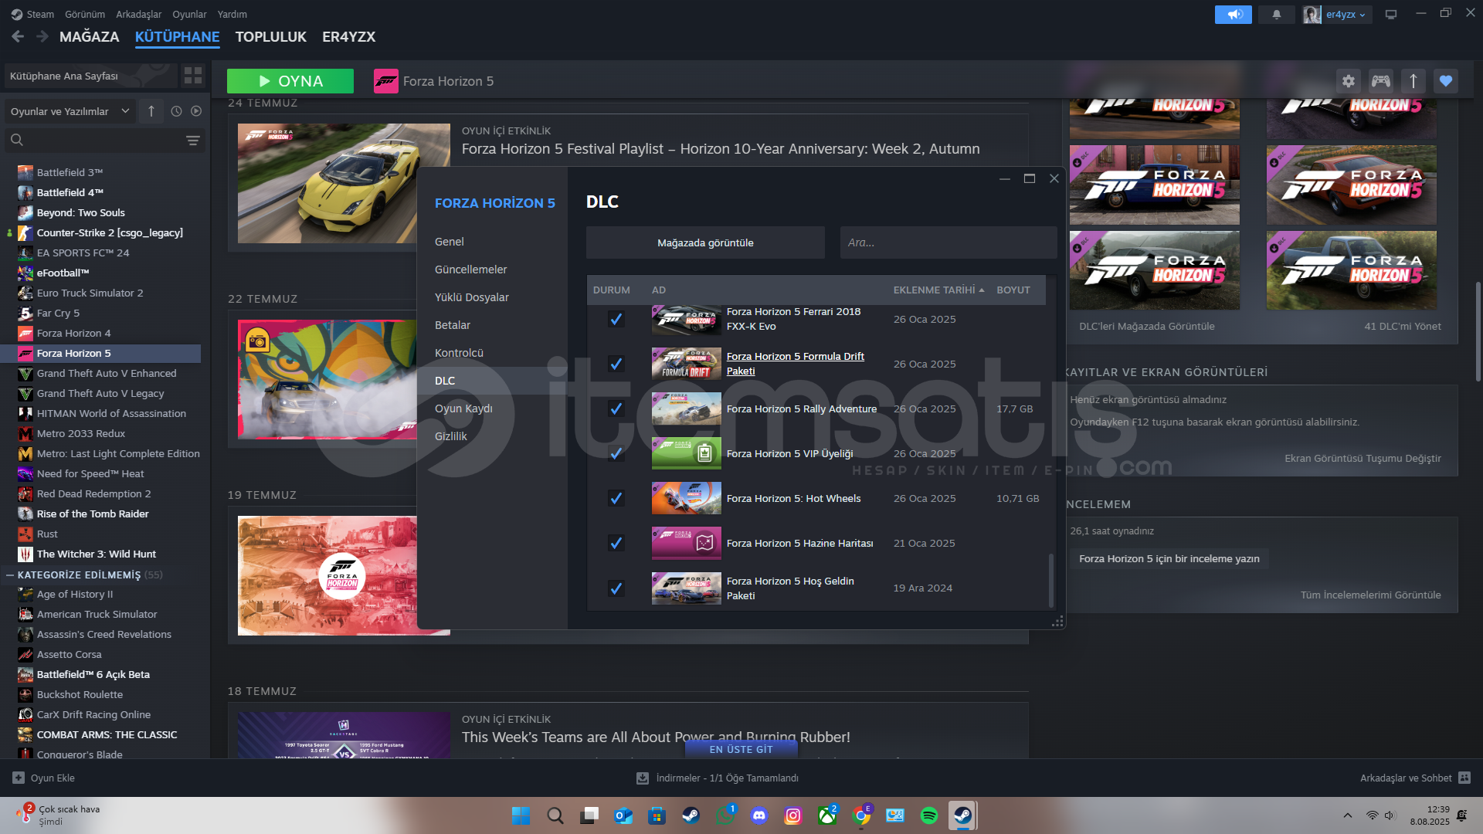Select Red Dead Redemption 2 in library

click(x=94, y=493)
